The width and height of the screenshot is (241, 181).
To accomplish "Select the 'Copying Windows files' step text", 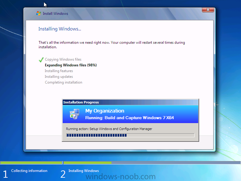I will (63, 59).
